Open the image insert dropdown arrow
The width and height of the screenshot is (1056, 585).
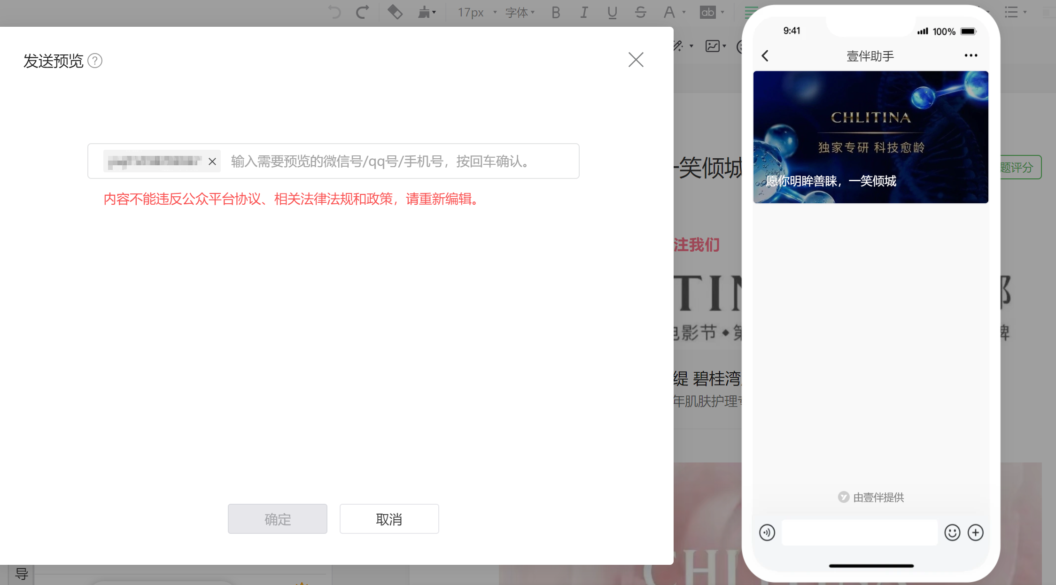coord(724,46)
